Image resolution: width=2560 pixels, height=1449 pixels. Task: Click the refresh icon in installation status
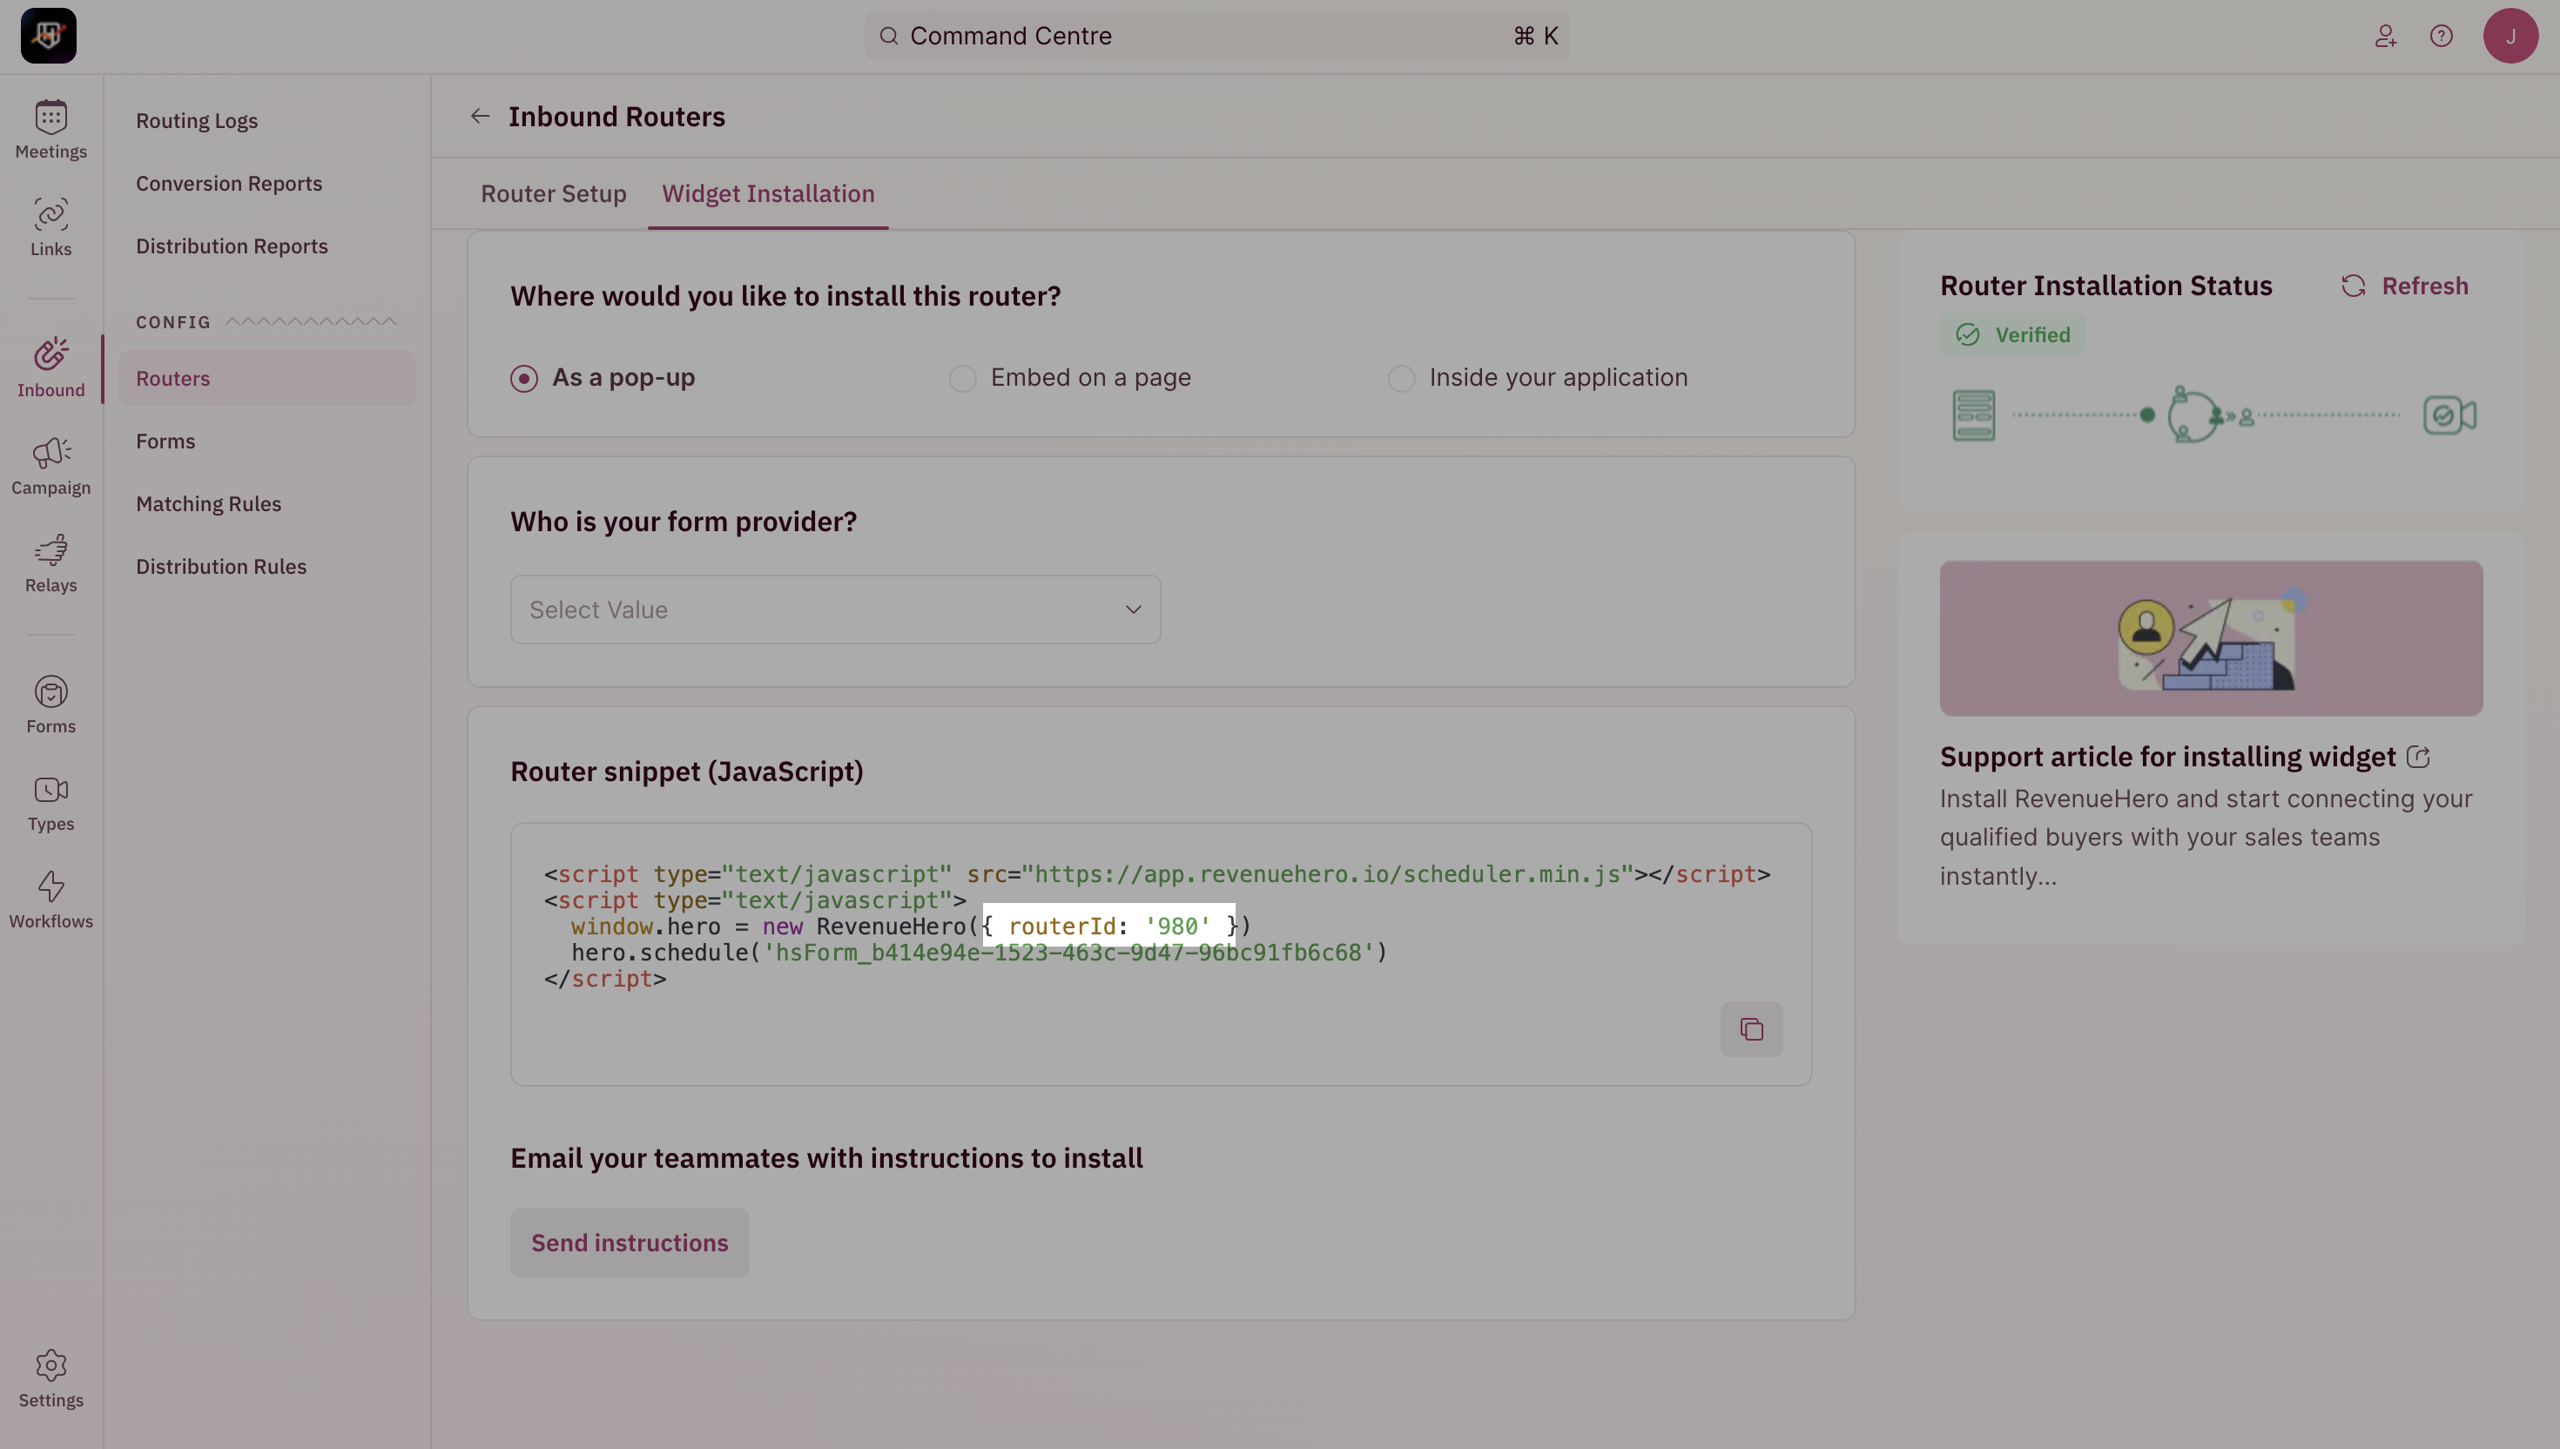(2353, 286)
